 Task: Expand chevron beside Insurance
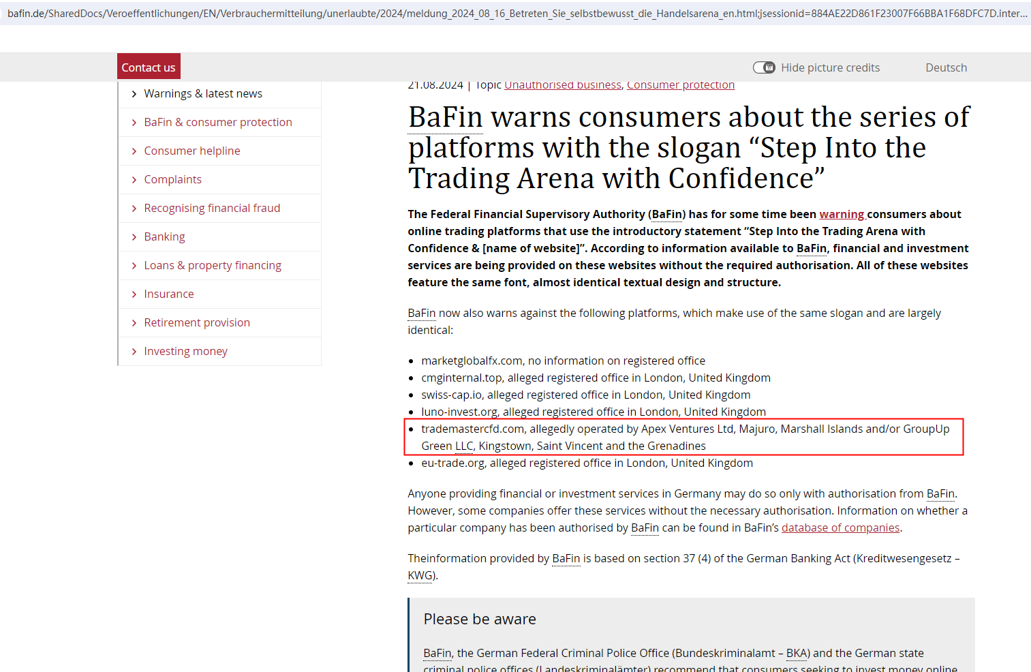click(134, 294)
